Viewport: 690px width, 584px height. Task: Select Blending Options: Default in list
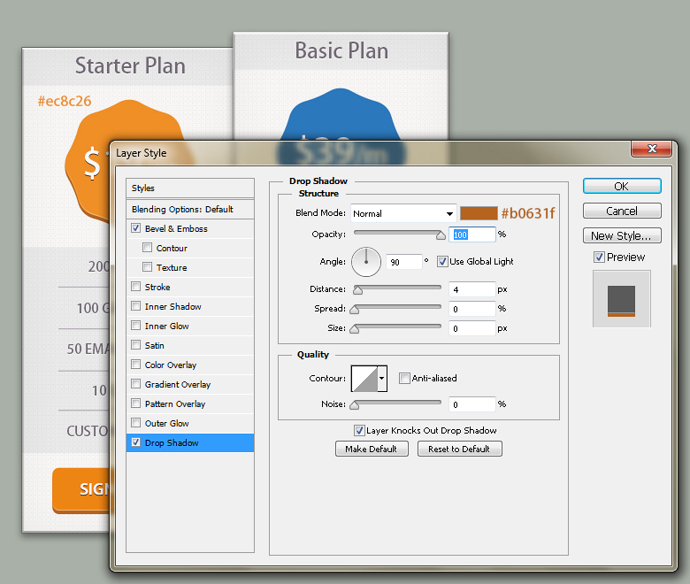tap(182, 210)
